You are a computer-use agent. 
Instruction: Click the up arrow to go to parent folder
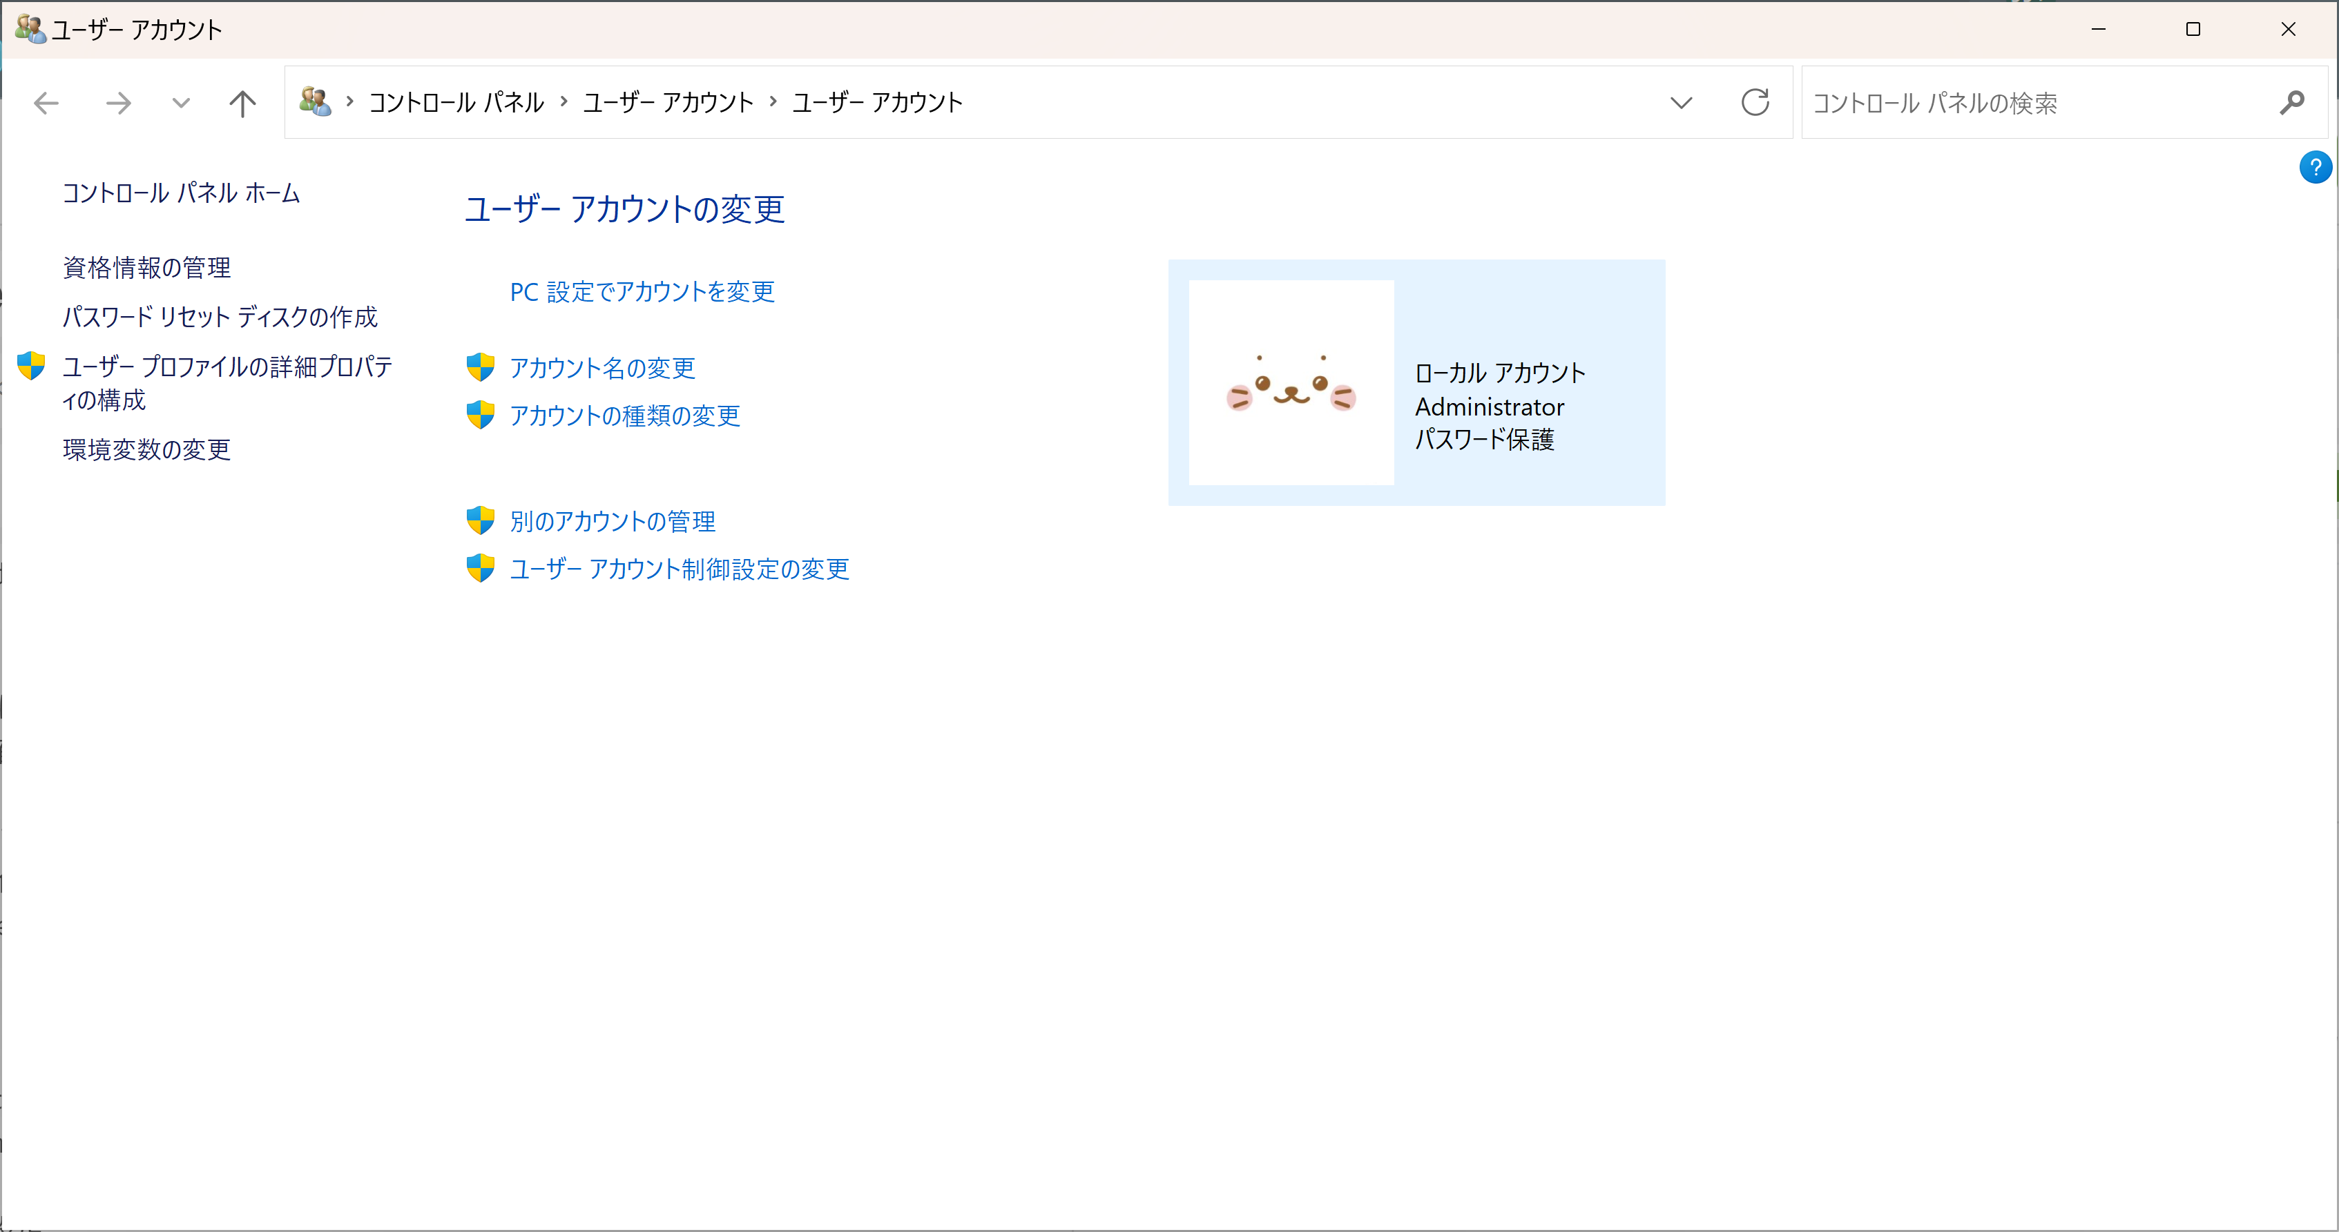242,103
